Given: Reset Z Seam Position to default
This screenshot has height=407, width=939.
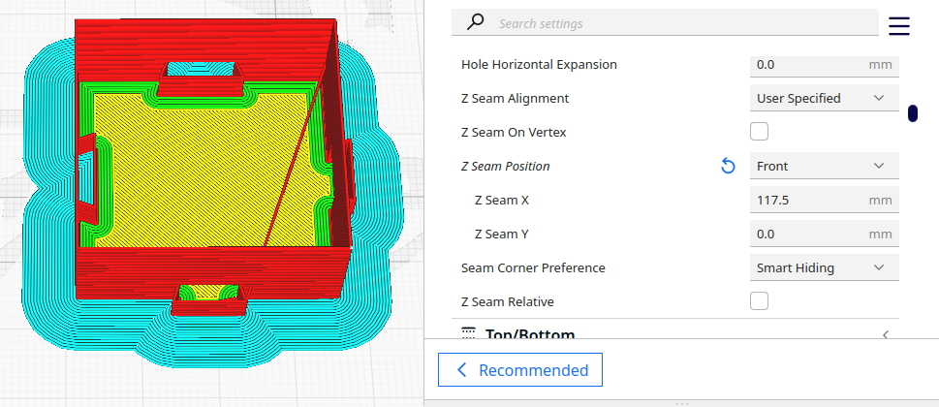Looking at the screenshot, I should click(x=728, y=166).
